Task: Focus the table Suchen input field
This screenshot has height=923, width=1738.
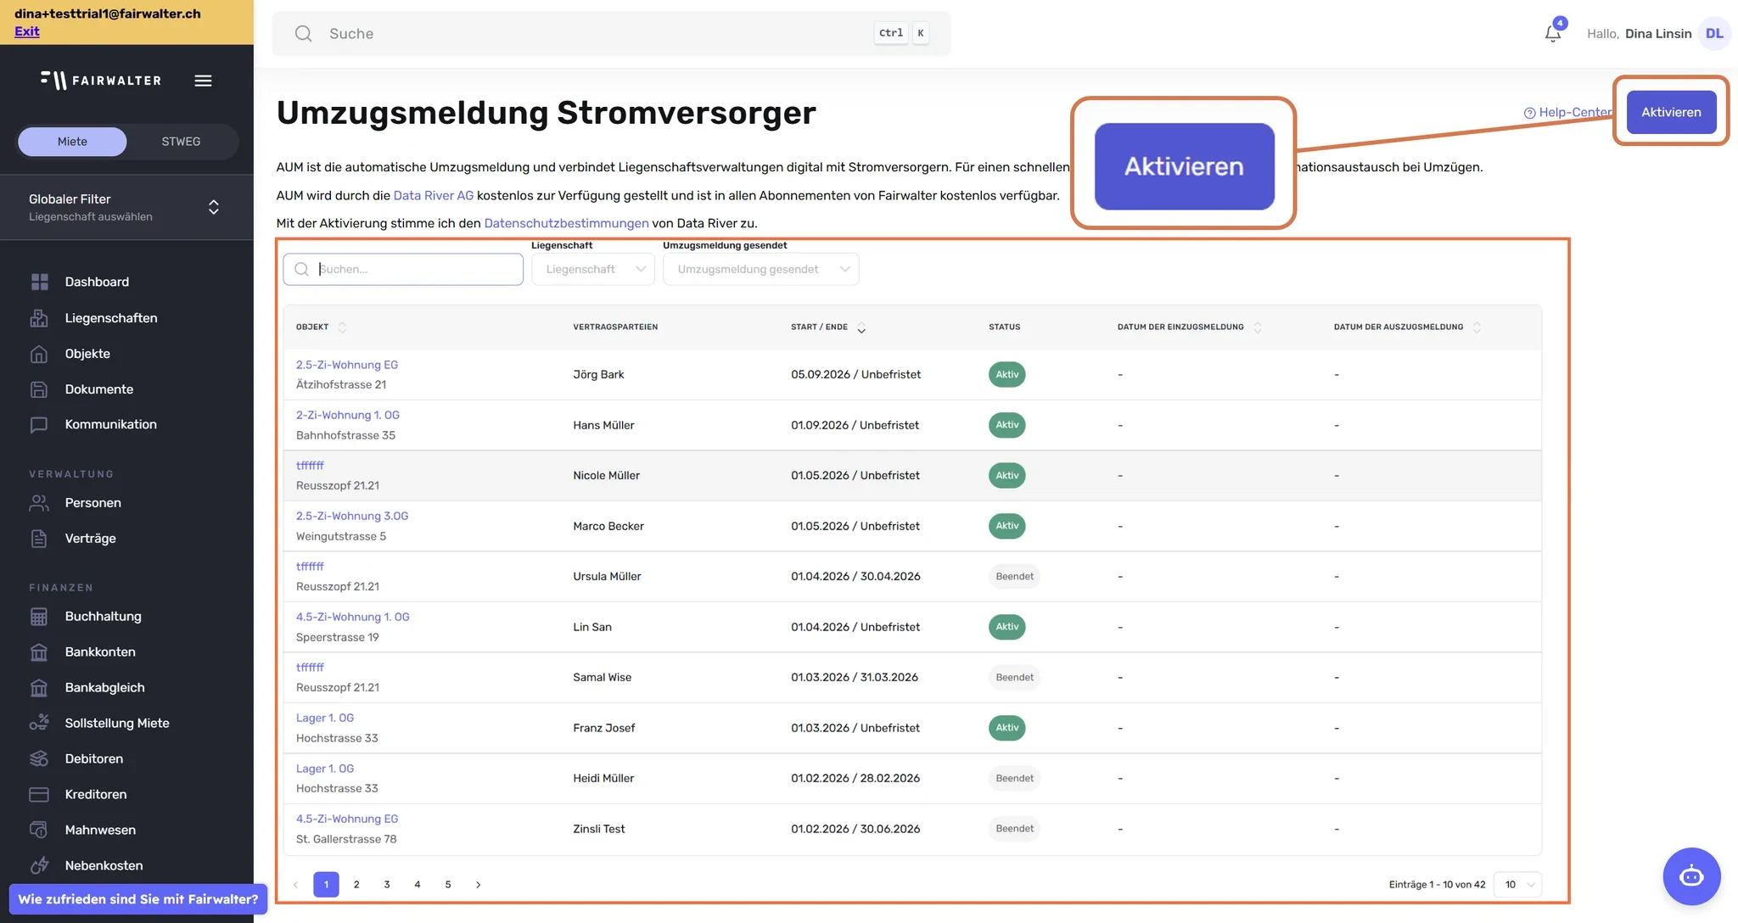Action: (403, 269)
